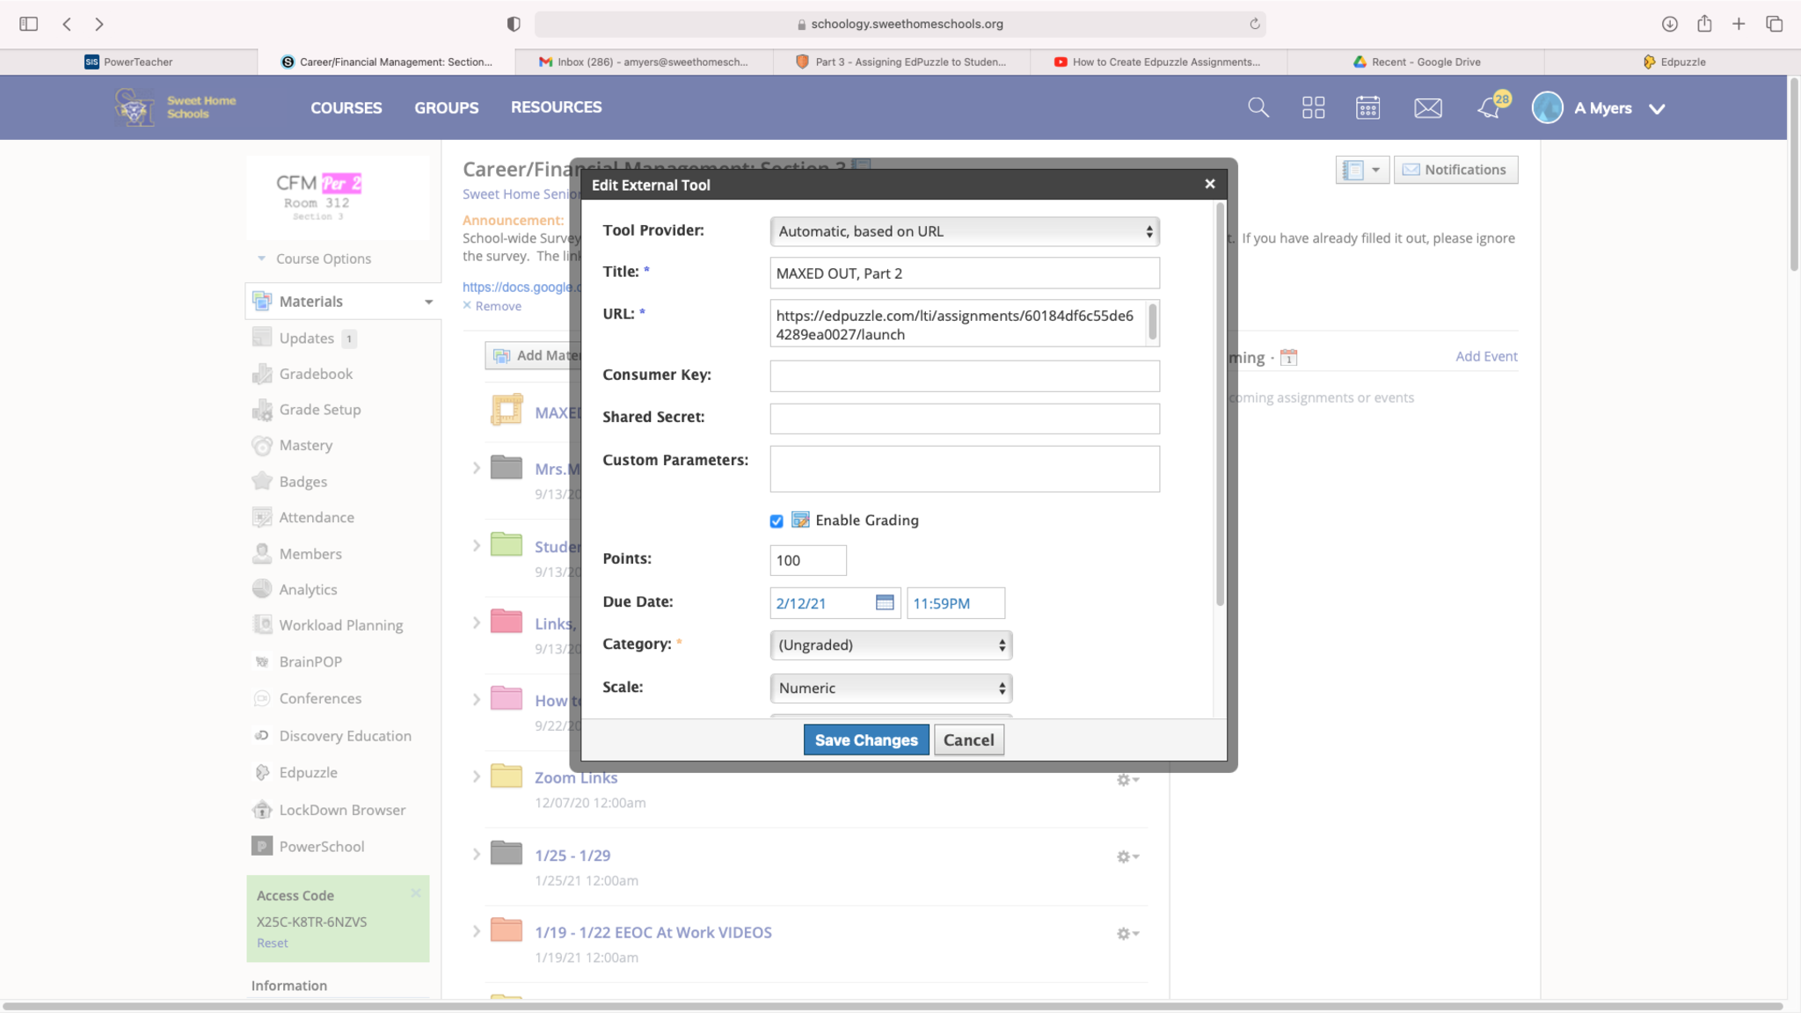Open the calendar icon in header
The image size is (1801, 1013).
pyautogui.click(x=1367, y=107)
